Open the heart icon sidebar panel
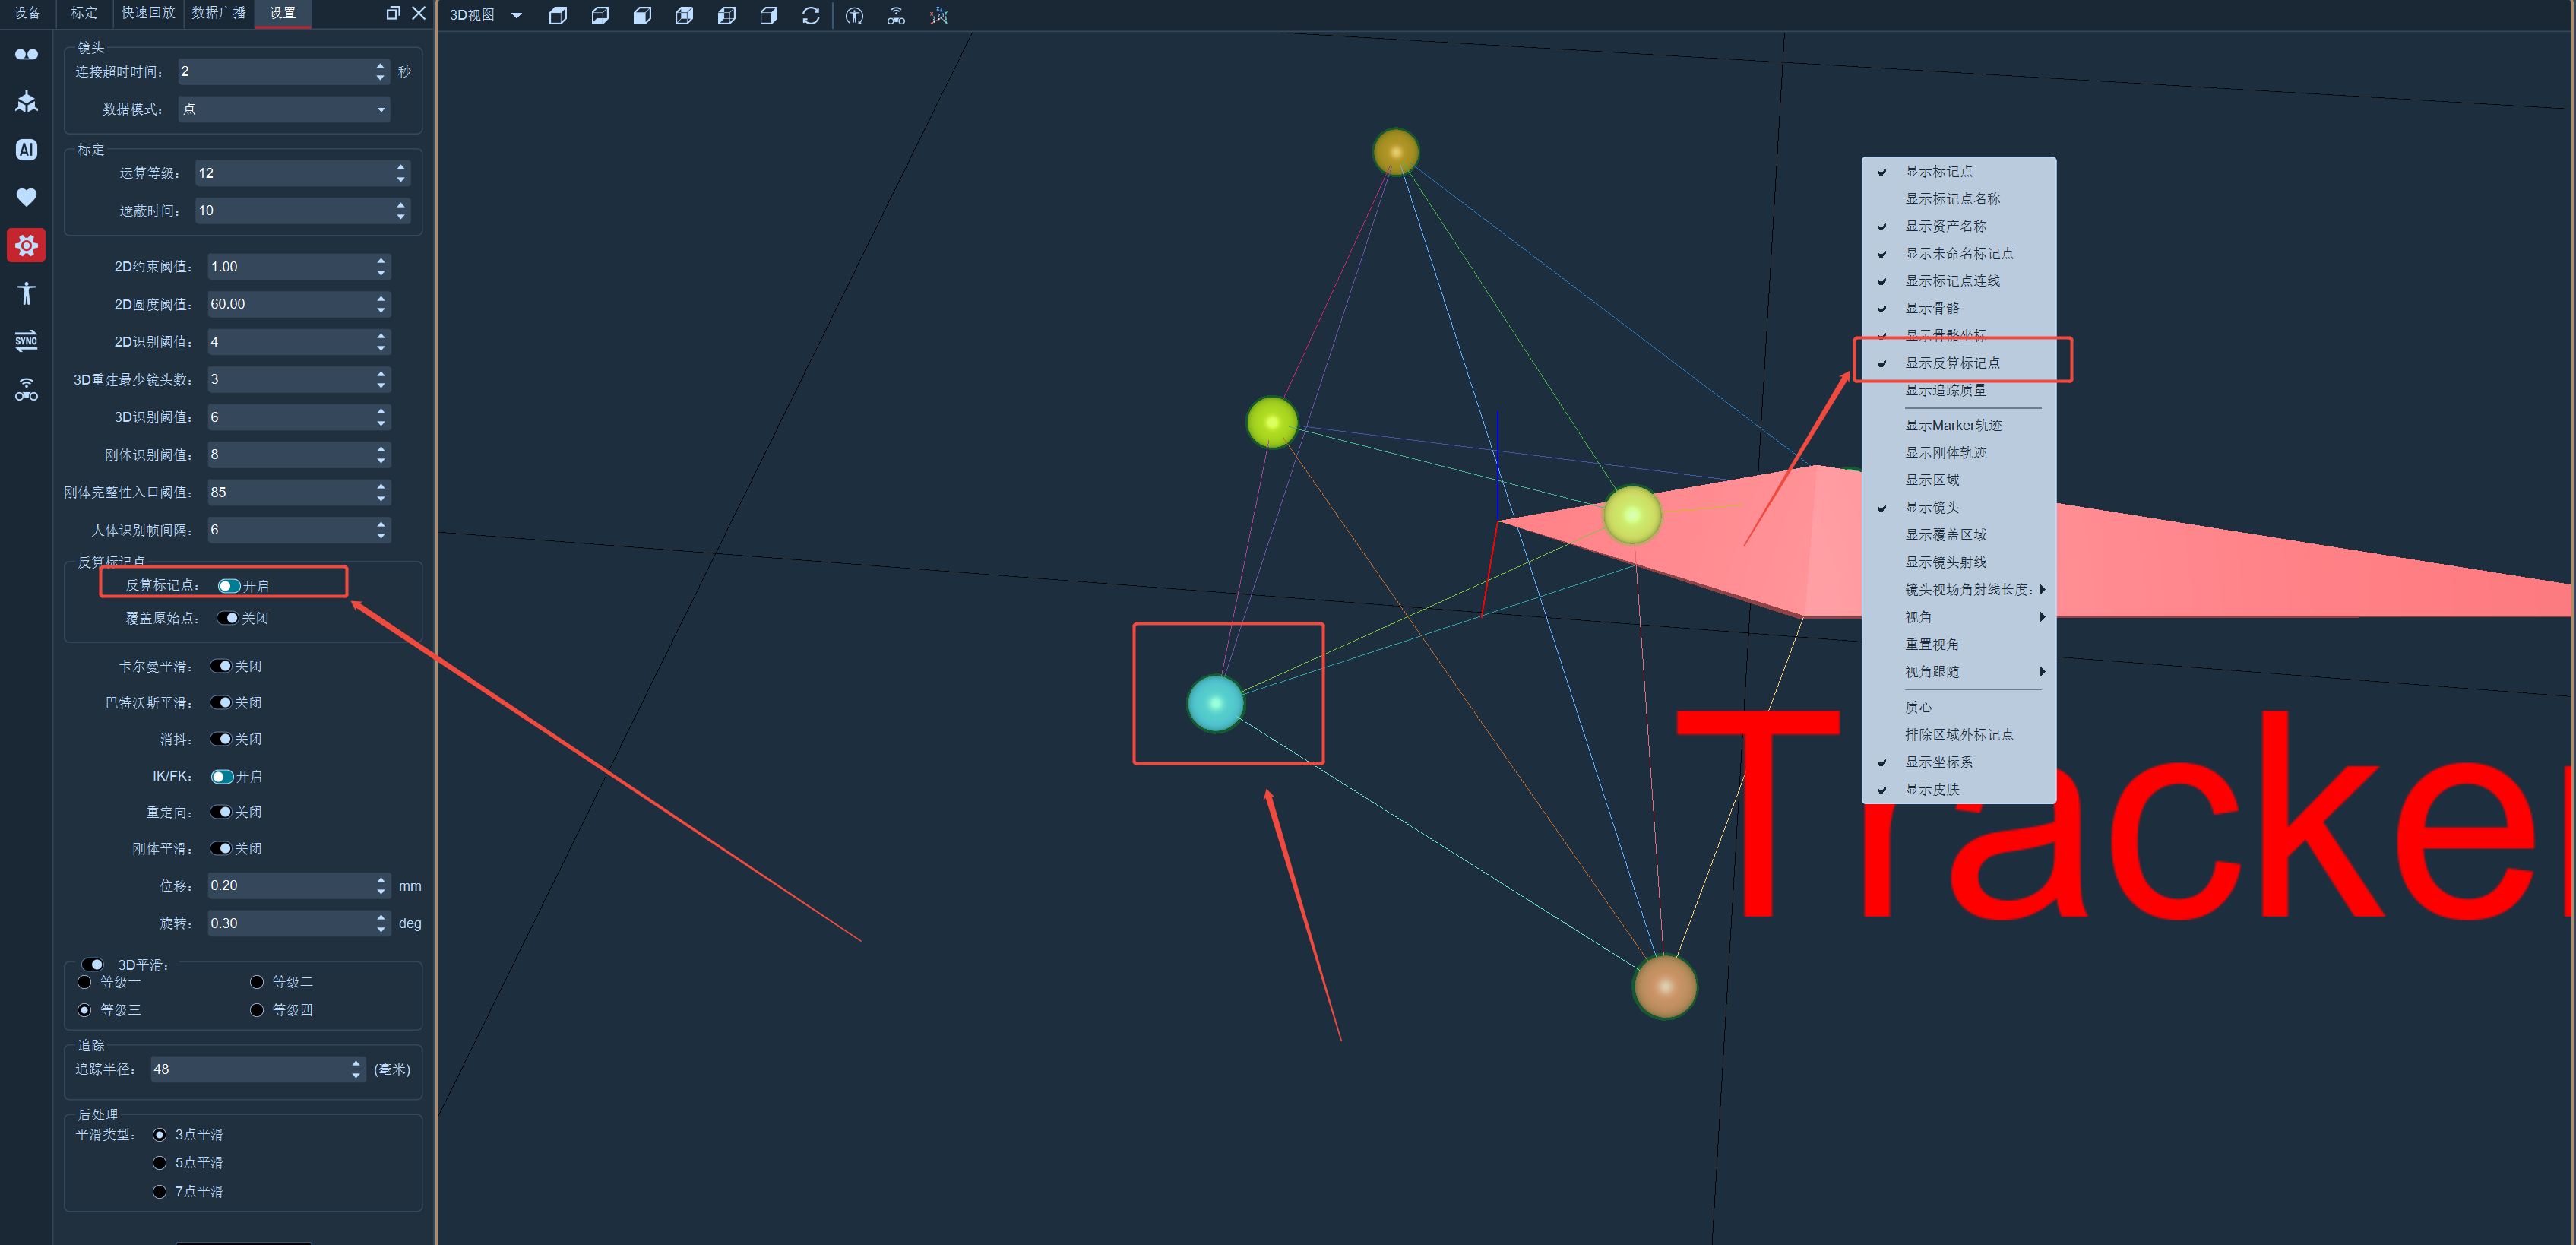The height and width of the screenshot is (1245, 2576). click(x=26, y=197)
